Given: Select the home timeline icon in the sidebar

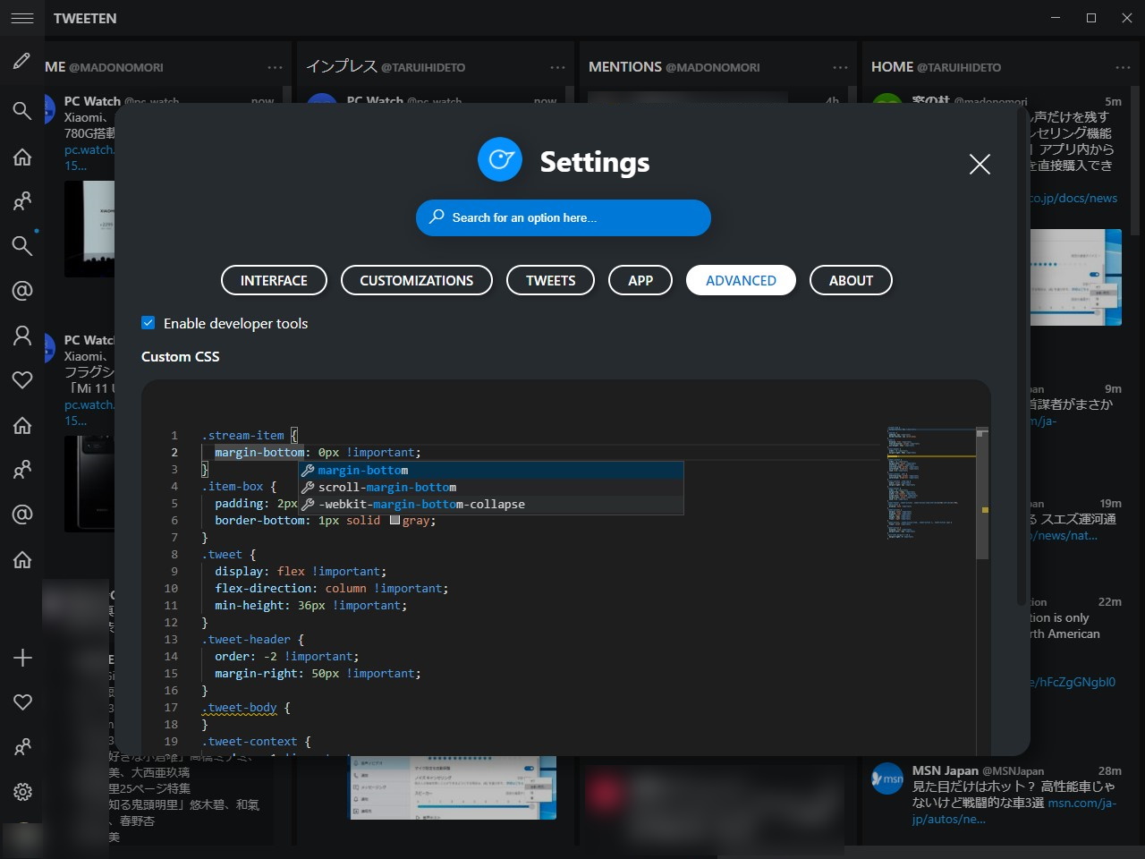Looking at the screenshot, I should coord(21,157).
